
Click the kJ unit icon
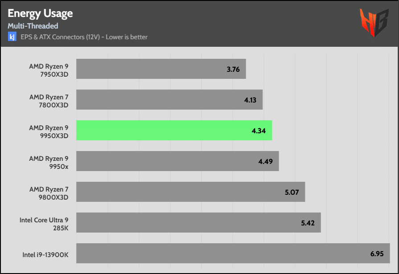(x=12, y=37)
